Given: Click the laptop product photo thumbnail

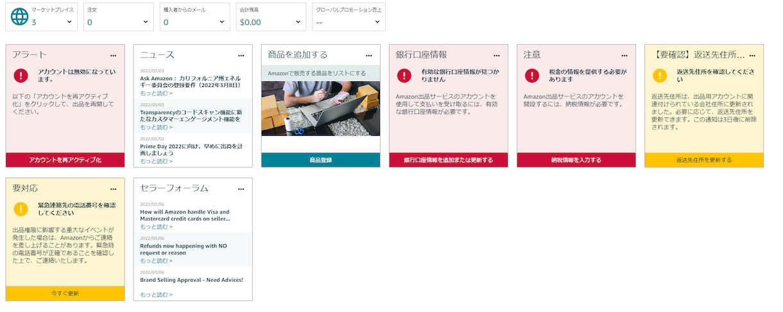Looking at the screenshot, I should coord(321,108).
